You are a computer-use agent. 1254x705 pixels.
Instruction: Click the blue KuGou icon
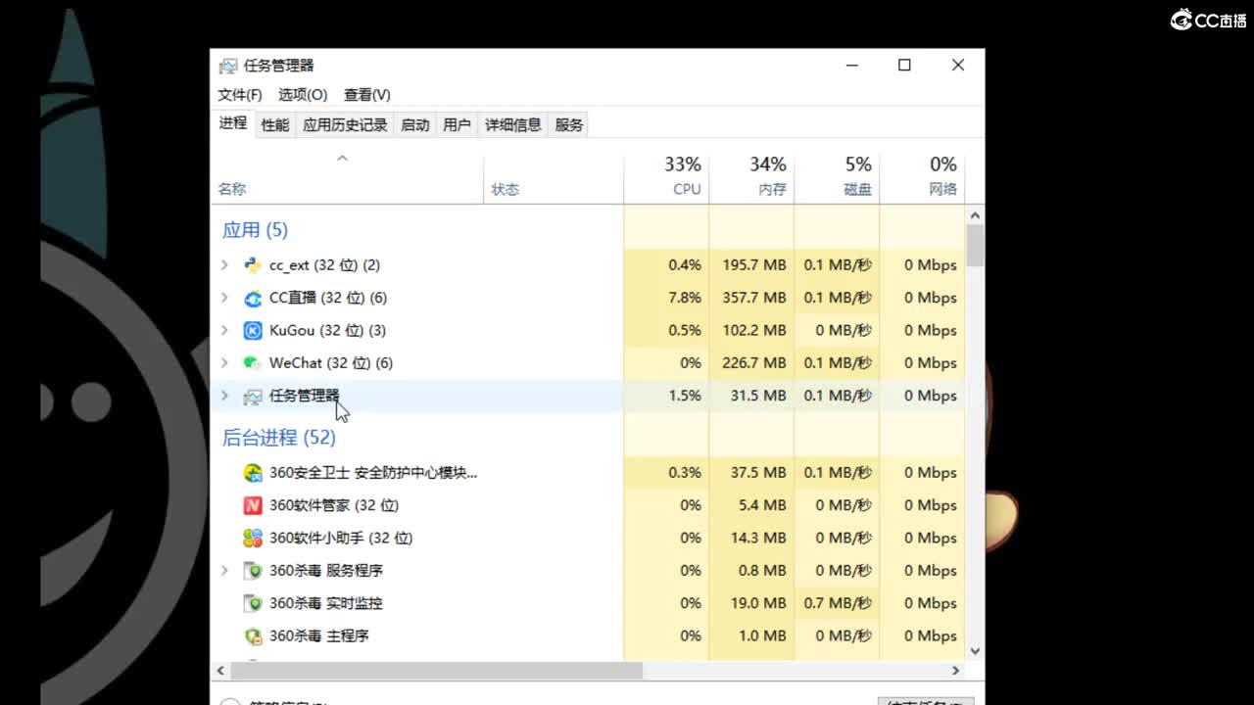(253, 330)
